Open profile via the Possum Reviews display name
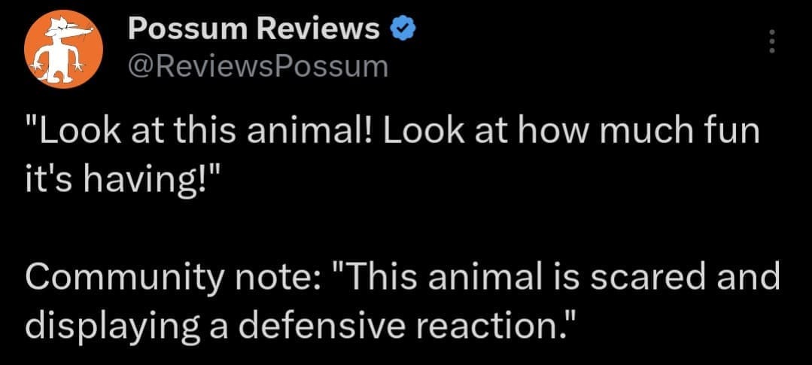 pyautogui.click(x=254, y=30)
